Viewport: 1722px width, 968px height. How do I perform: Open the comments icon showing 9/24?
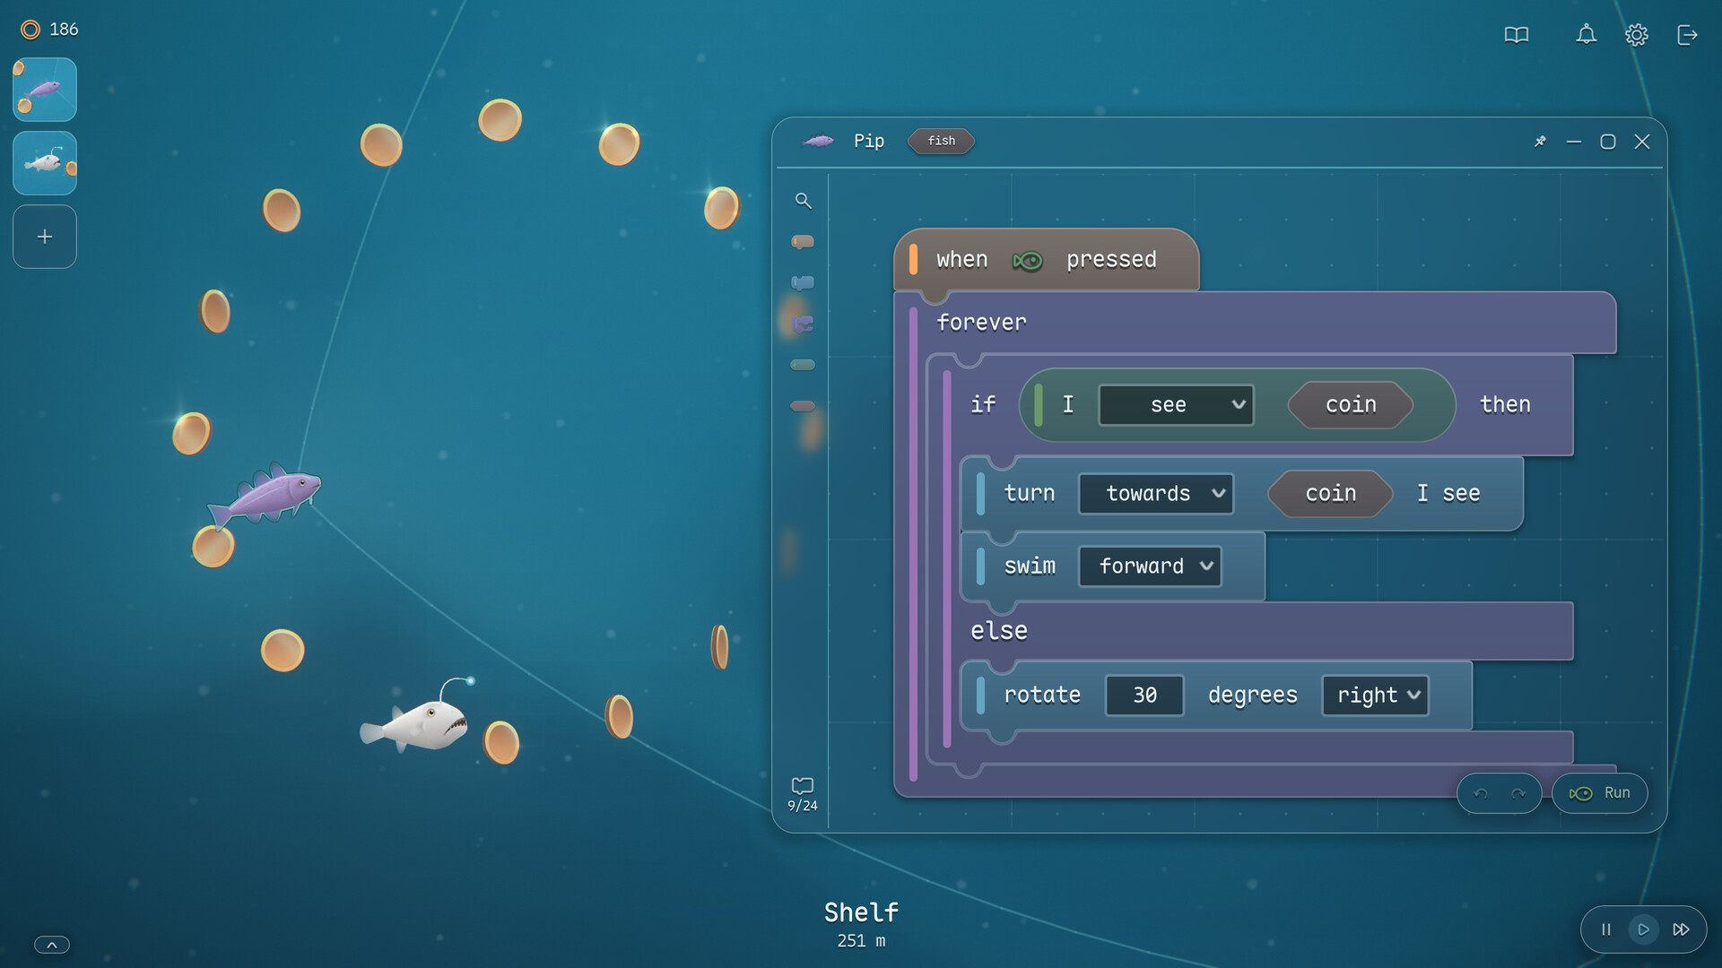click(x=802, y=793)
